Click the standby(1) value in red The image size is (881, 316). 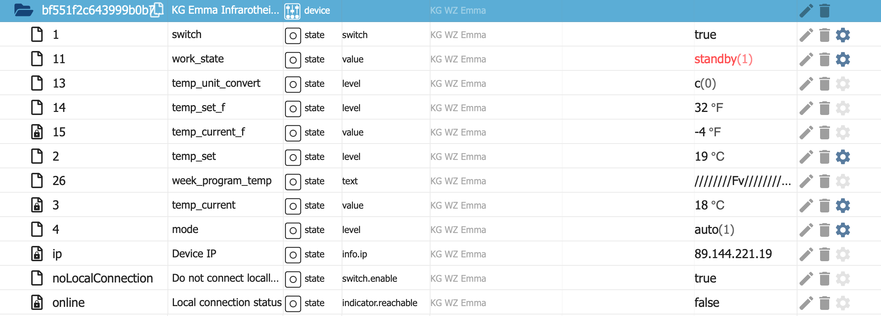(723, 59)
